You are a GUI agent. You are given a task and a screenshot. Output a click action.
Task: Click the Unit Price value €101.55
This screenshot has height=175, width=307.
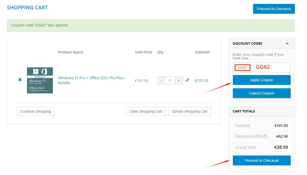(142, 80)
